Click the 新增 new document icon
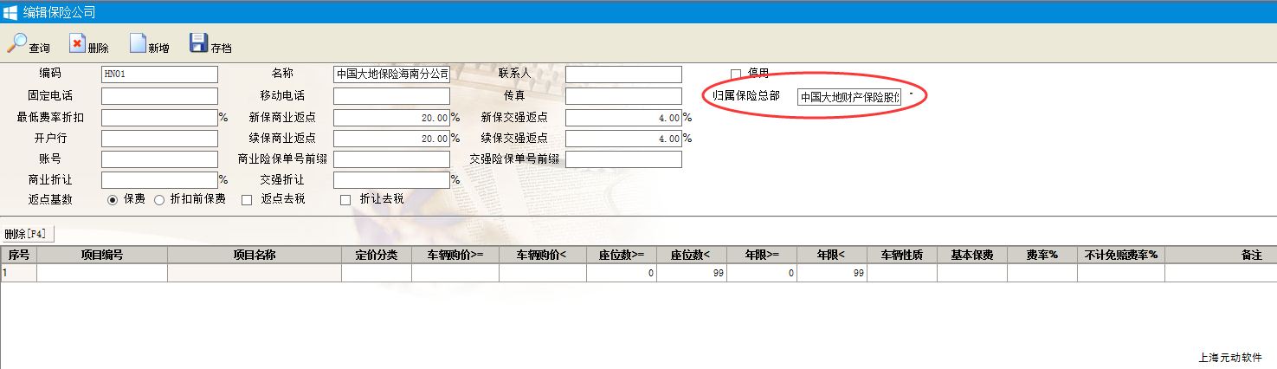 (138, 43)
